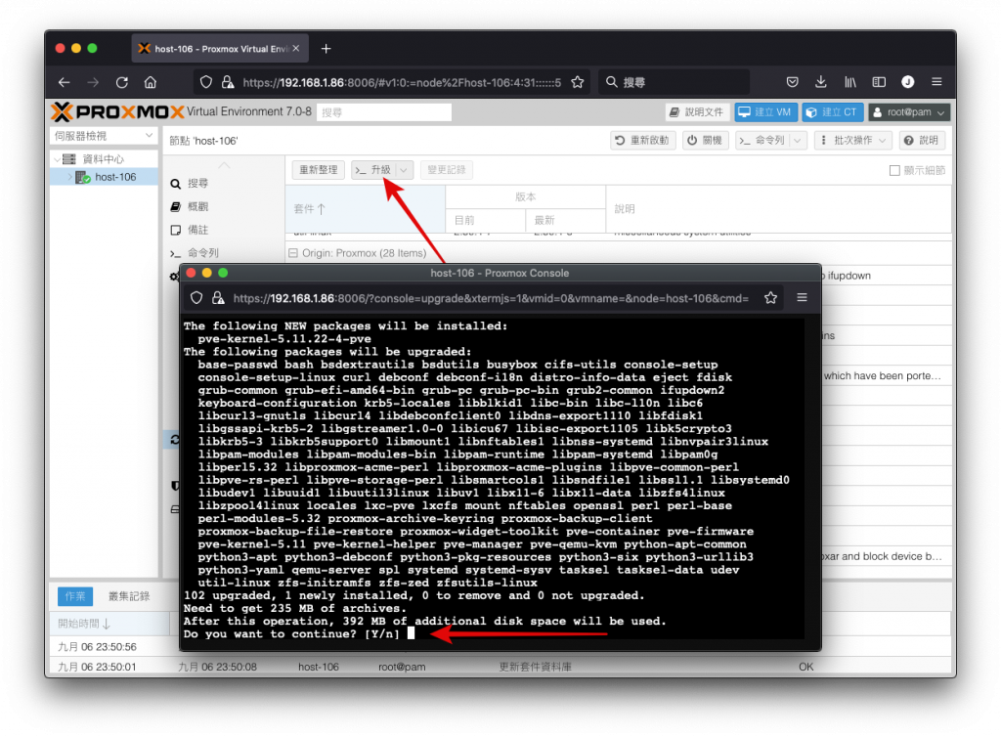Focus the console terminal at the Y/n prompt
Image resolution: width=1001 pixels, height=737 pixels.
click(412, 633)
